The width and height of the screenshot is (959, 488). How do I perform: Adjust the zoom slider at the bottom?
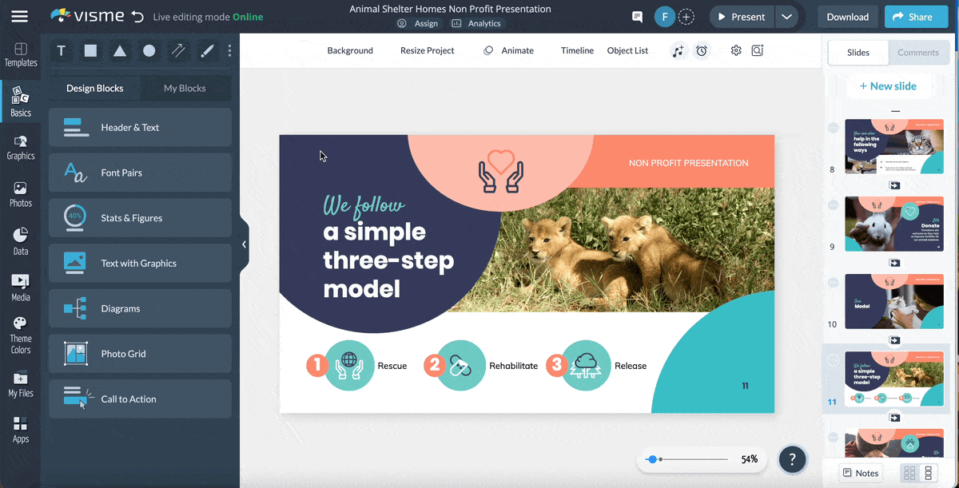[652, 458]
